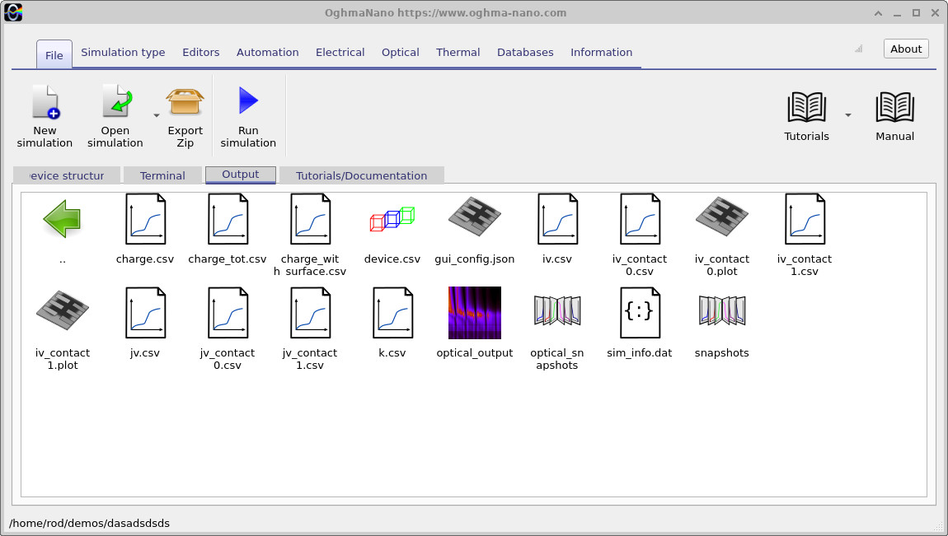The width and height of the screenshot is (948, 536).
Task: Open the optical_snapshots folder icon
Action: pos(557,311)
